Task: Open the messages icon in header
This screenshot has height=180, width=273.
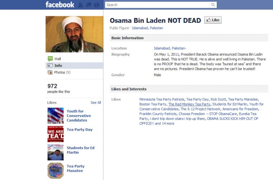Action: (x=89, y=5)
